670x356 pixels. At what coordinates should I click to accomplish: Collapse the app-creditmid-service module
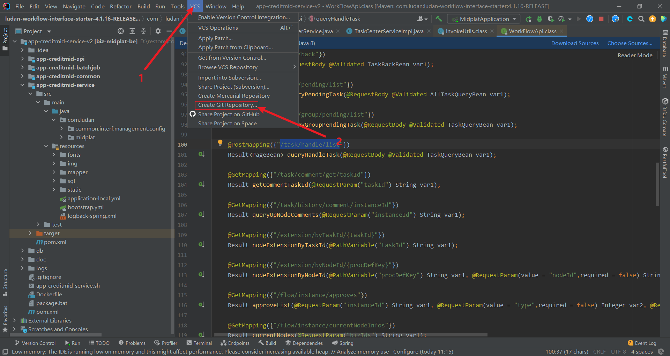(x=22, y=85)
